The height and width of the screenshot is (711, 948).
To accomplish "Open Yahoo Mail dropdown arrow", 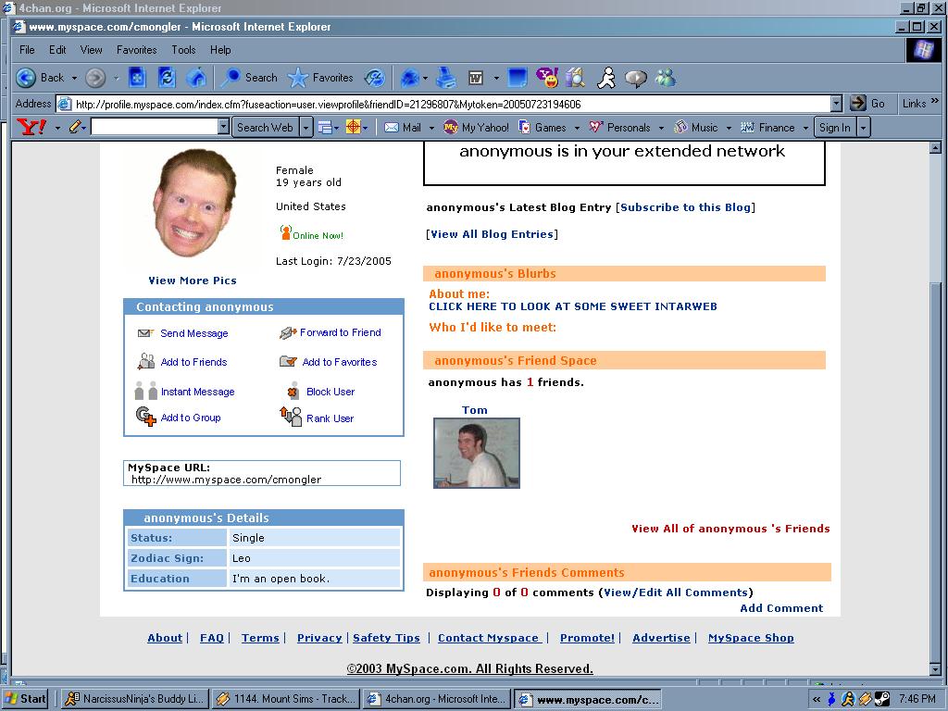I will [431, 128].
